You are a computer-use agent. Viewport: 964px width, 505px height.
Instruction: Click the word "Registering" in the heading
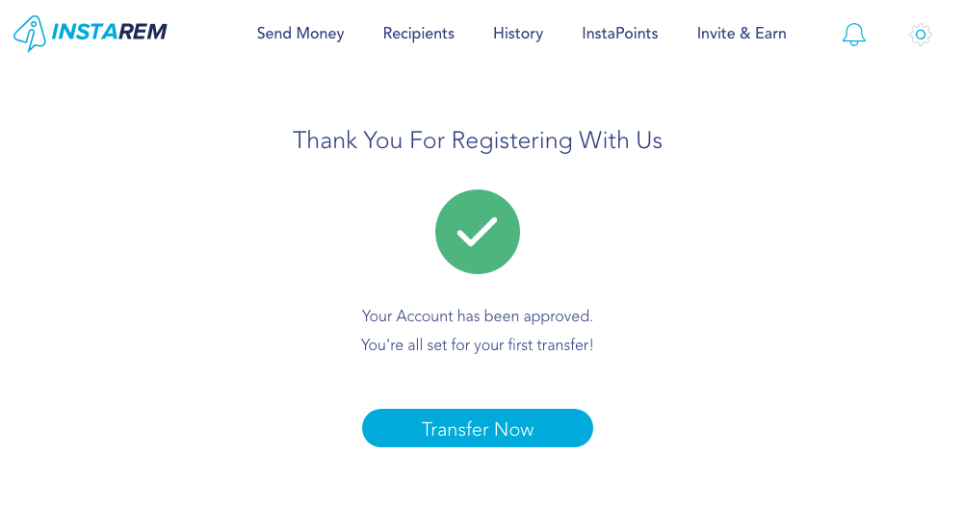point(512,141)
